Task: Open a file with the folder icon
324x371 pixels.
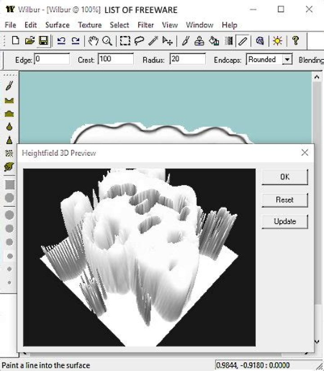Action: click(29, 41)
